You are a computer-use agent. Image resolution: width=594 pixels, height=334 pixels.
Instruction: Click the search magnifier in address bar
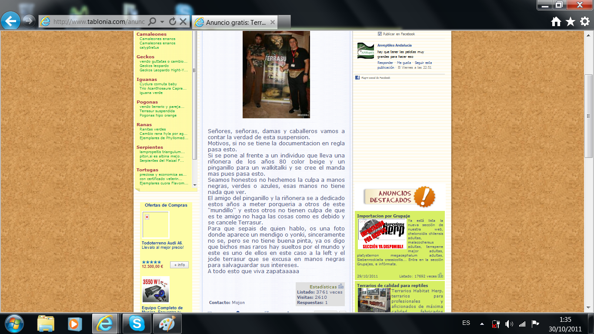click(x=152, y=21)
